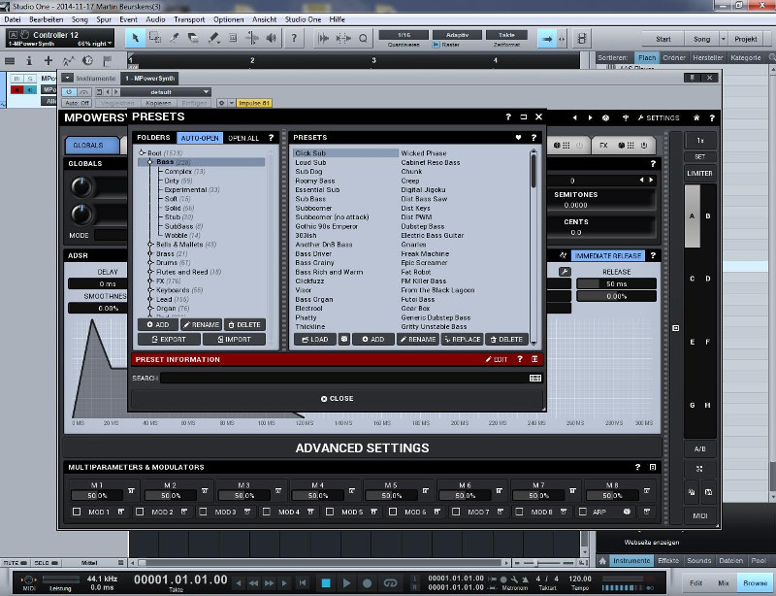Click the home icon in MPowerSynth header
This screenshot has width=776, height=596.
[696, 117]
